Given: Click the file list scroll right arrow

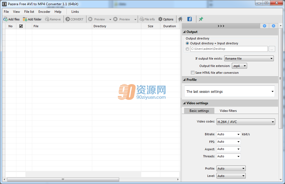Looking at the screenshot, I should 178,179.
